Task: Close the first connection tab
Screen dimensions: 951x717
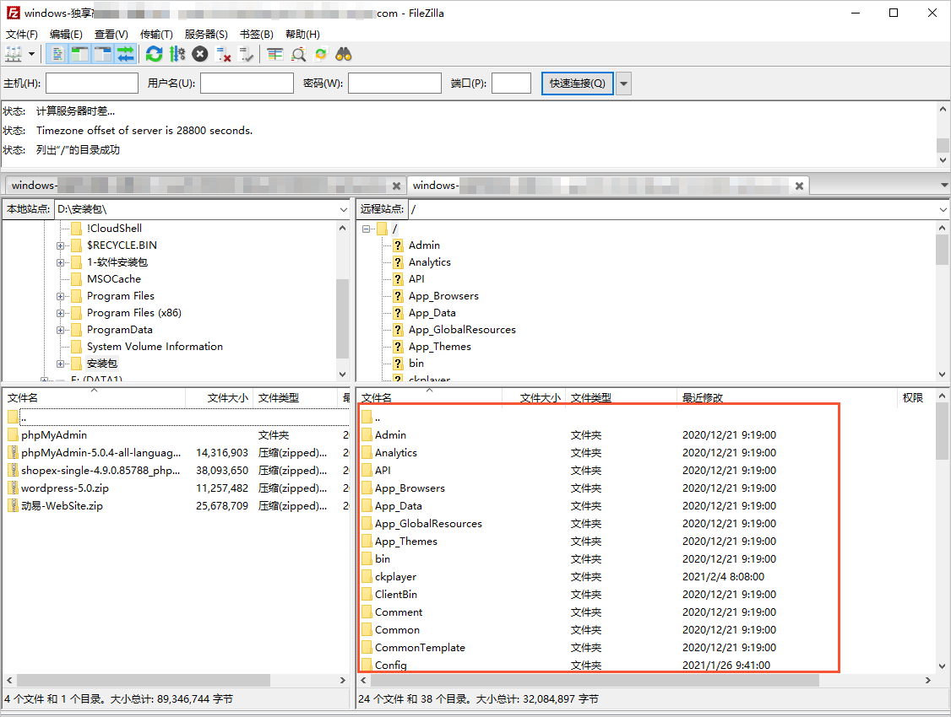Action: click(396, 186)
